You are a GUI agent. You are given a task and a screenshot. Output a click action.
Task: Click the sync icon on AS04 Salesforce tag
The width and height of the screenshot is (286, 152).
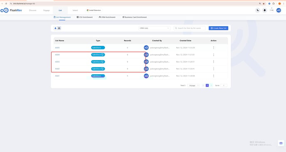[x=103, y=55]
